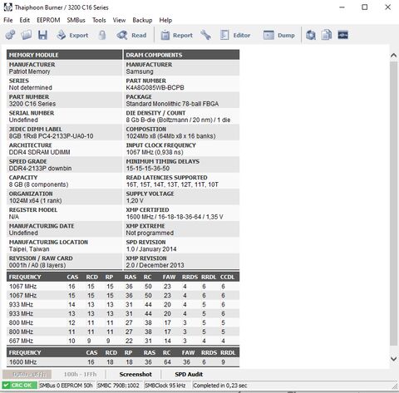
Task: Switch to the 100h - 1FFh tab
Action: 80,374
